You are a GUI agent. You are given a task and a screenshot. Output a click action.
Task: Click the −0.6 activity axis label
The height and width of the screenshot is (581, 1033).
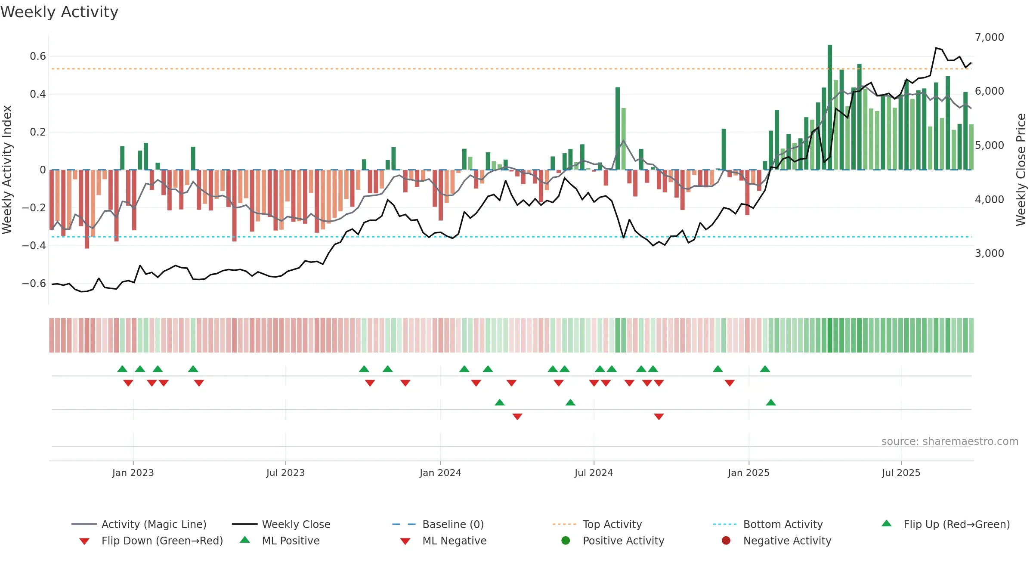pyautogui.click(x=34, y=284)
